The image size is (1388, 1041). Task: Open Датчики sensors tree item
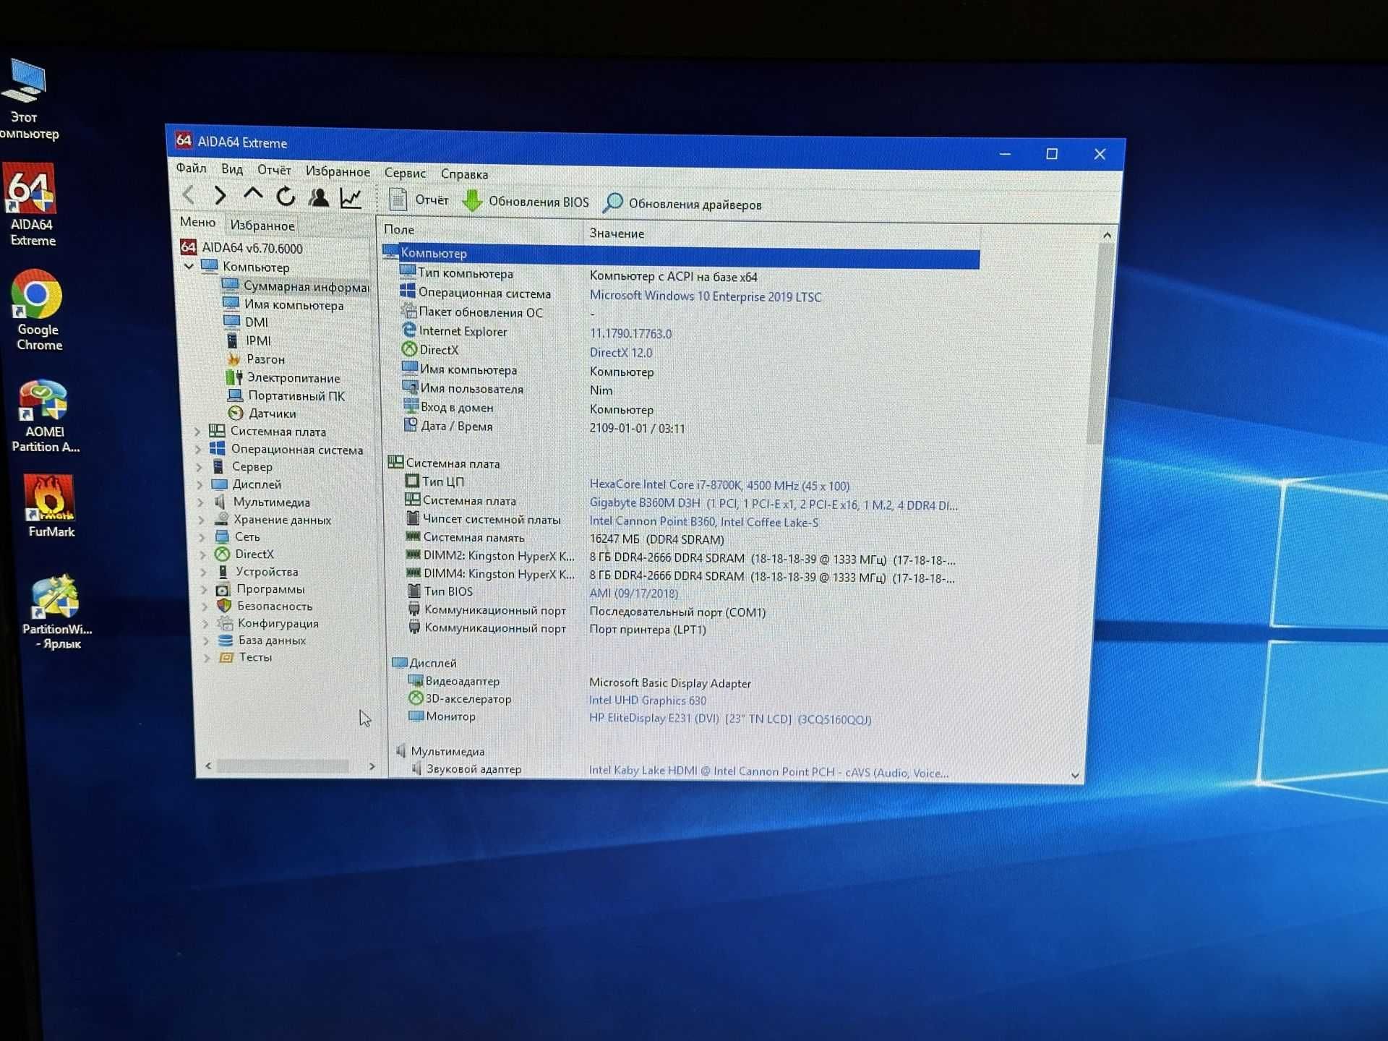262,413
